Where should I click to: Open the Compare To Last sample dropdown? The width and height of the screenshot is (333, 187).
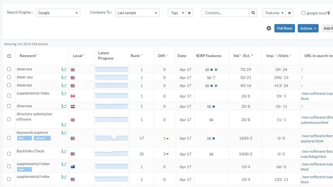click(137, 13)
